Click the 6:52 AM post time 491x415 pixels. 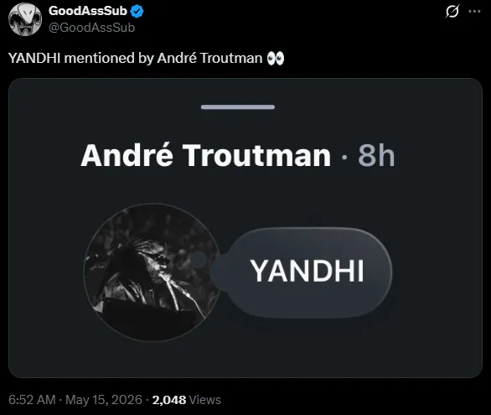[32, 400]
